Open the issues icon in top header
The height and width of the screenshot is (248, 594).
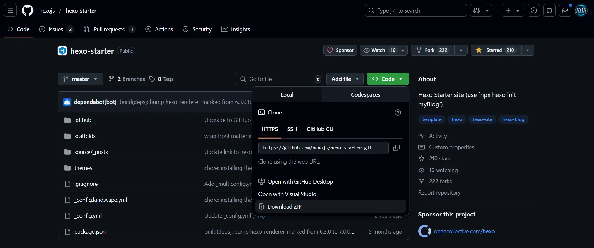coord(533,11)
